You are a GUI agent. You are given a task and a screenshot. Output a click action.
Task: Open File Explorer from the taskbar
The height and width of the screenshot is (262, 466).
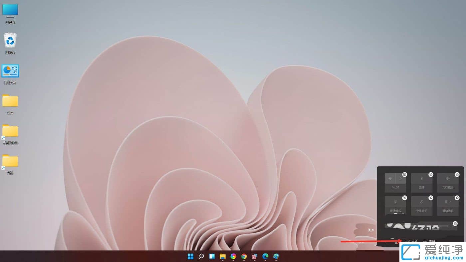pos(223,256)
